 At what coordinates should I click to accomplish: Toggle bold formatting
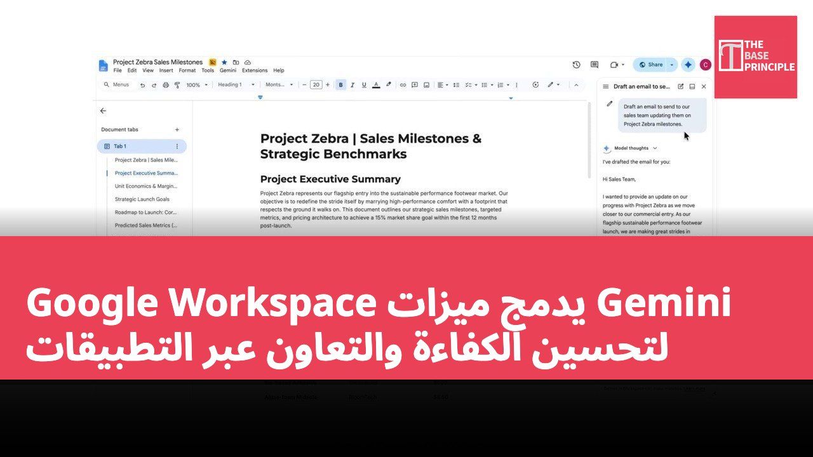point(341,84)
